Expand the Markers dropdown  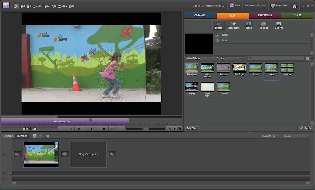coord(296,136)
